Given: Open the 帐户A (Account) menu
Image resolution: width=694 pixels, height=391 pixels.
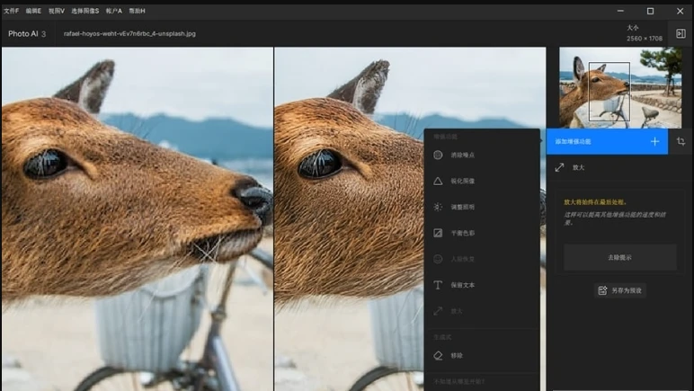Looking at the screenshot, I should (x=114, y=11).
